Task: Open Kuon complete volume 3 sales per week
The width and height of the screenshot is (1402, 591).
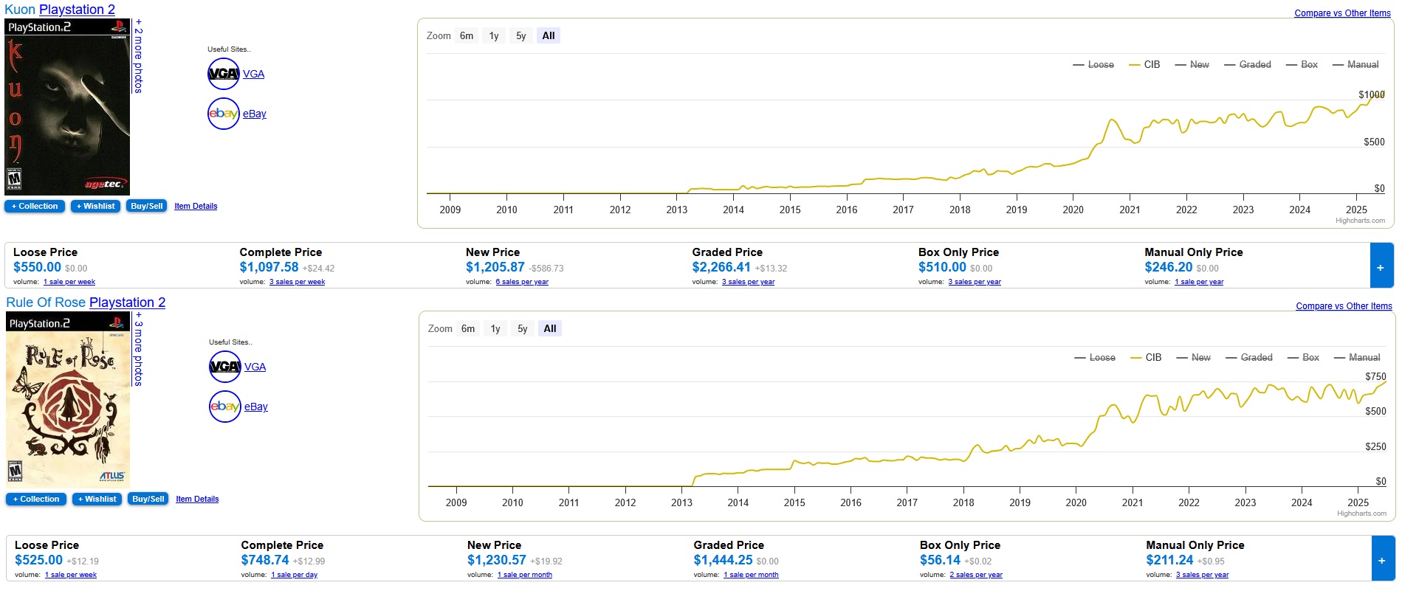Action: click(297, 282)
